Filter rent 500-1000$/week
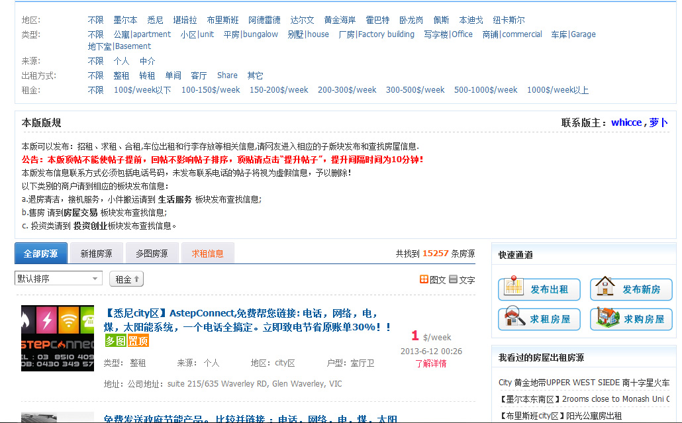The image size is (682, 423). tap(486, 90)
